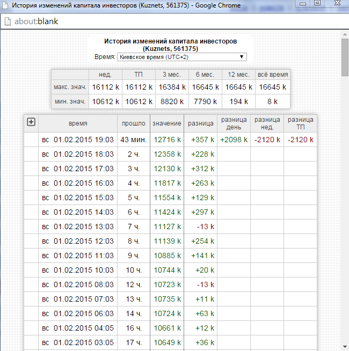349x351 pixels.
Task: Maximize the Chrome popup window
Action: point(317,3)
